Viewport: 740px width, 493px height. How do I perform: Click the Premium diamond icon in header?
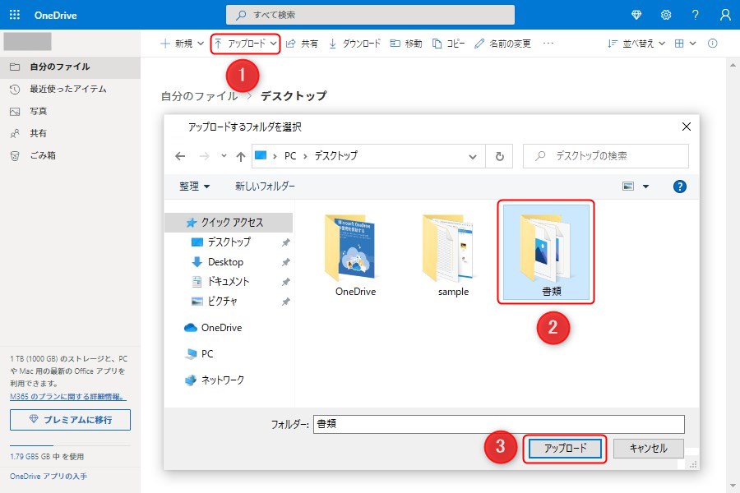(x=636, y=15)
